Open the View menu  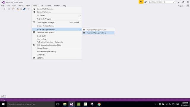click(x=14, y=6)
